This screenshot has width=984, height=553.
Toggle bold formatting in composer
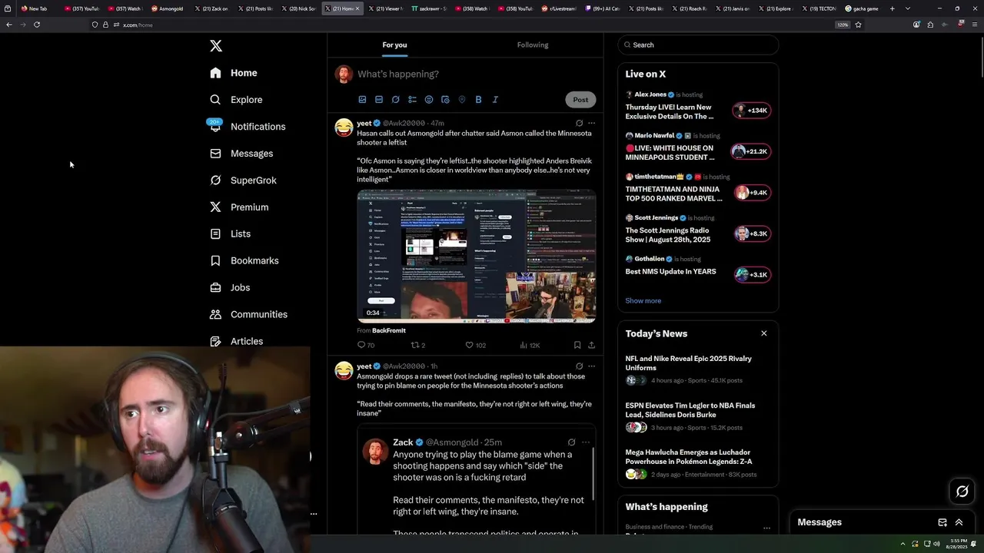point(478,99)
